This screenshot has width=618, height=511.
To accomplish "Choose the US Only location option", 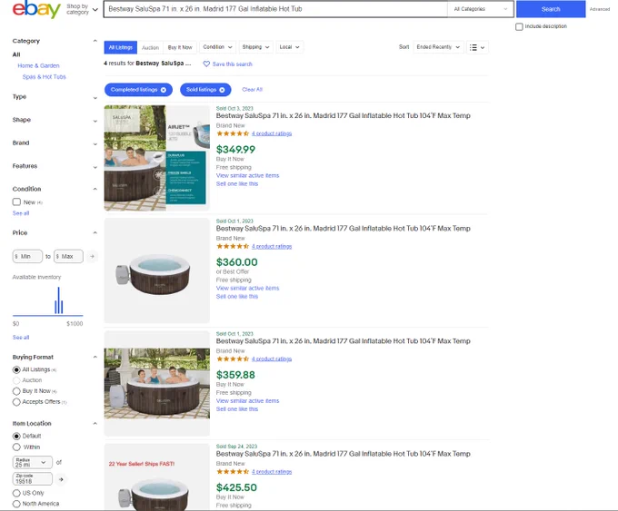I will (16, 493).
